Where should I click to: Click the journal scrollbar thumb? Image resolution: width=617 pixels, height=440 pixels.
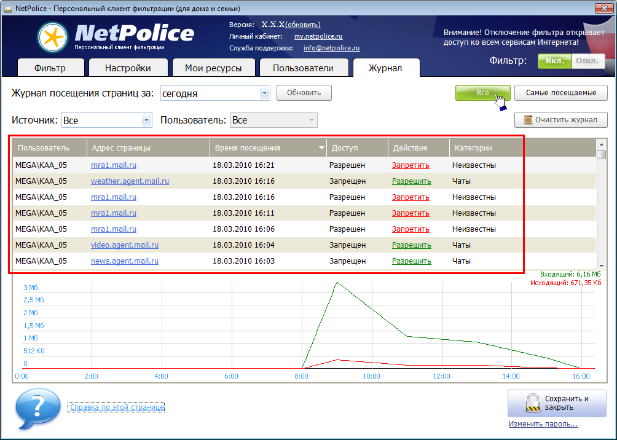(601, 154)
